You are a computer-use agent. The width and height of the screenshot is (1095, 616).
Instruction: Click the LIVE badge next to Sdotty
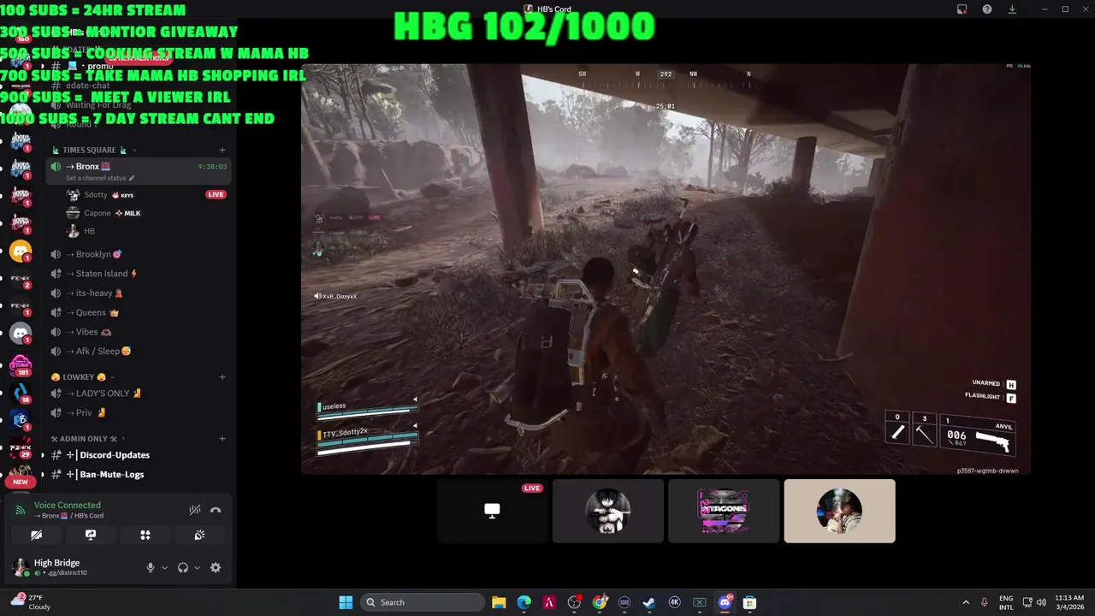(216, 195)
